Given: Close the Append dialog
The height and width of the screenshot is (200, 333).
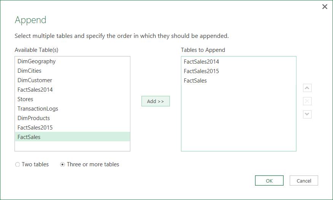Looking at the screenshot, I should pyautogui.click(x=325, y=7).
